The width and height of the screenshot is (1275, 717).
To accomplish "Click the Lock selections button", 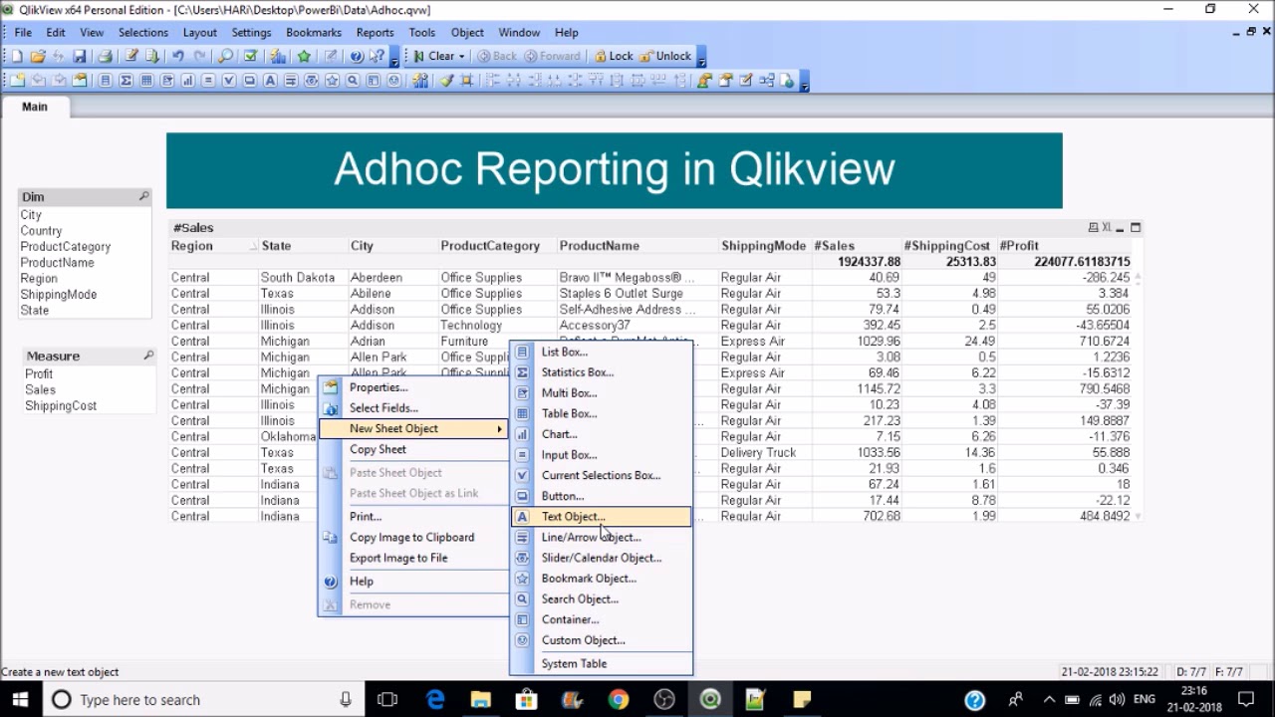I will [613, 57].
